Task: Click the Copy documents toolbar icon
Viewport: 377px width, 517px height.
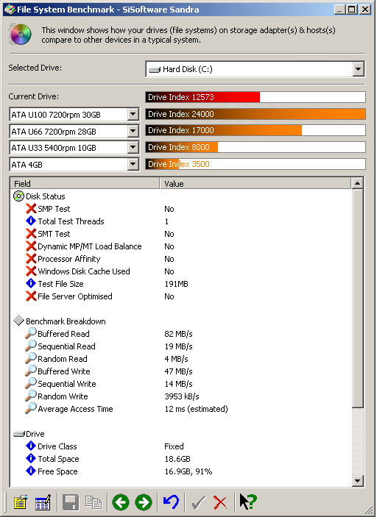Action: 94,502
